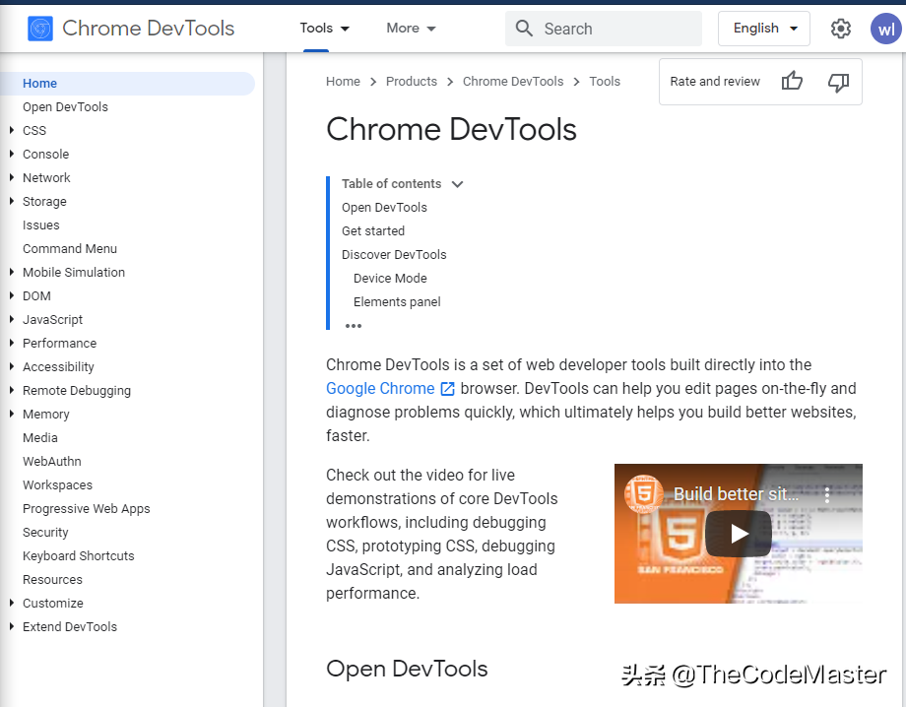Open the More dropdown menu
The height and width of the screenshot is (707, 906).
pos(411,29)
